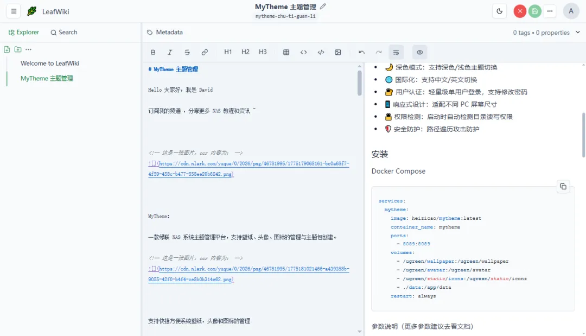Create a new folder section in explorer

(x=18, y=49)
